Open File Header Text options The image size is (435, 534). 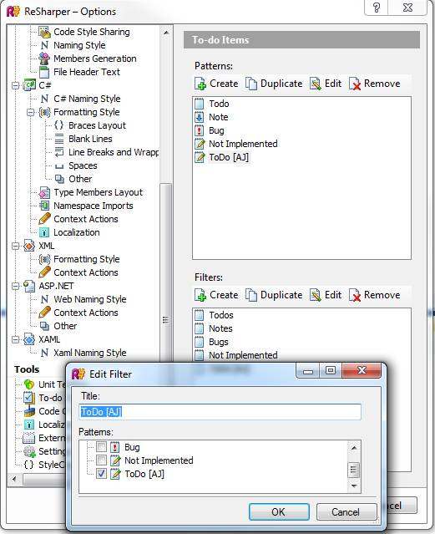79,72
